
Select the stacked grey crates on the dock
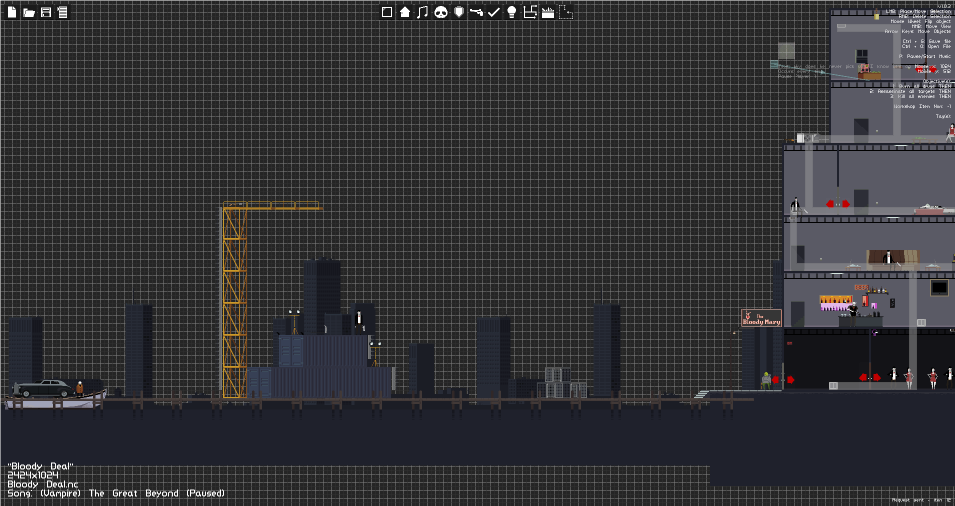(561, 383)
